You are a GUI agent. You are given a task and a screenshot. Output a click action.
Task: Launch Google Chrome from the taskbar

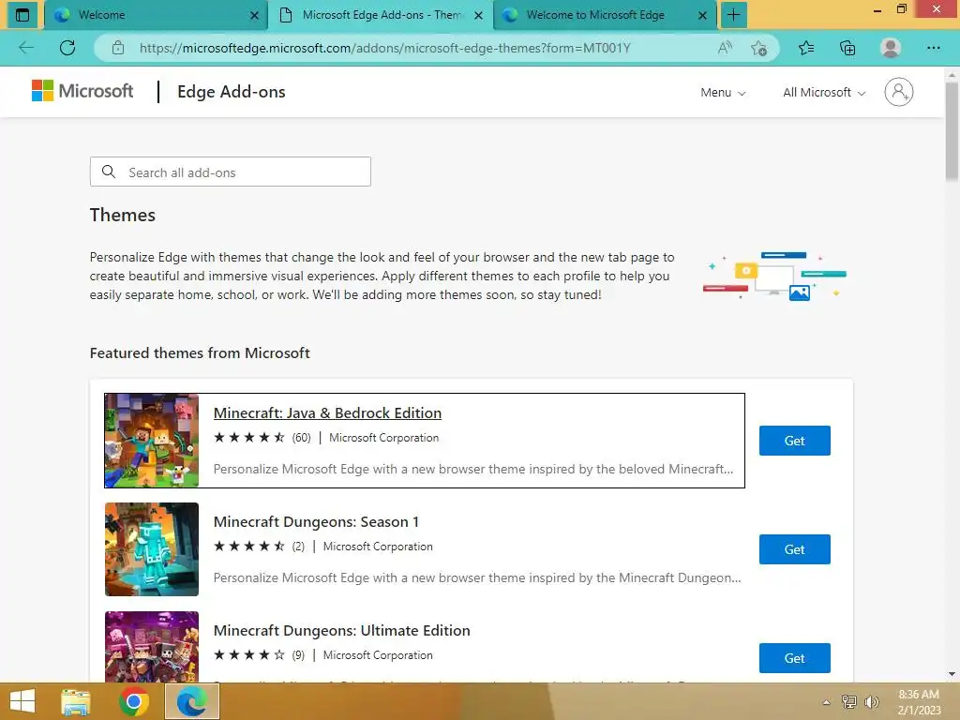click(x=134, y=701)
